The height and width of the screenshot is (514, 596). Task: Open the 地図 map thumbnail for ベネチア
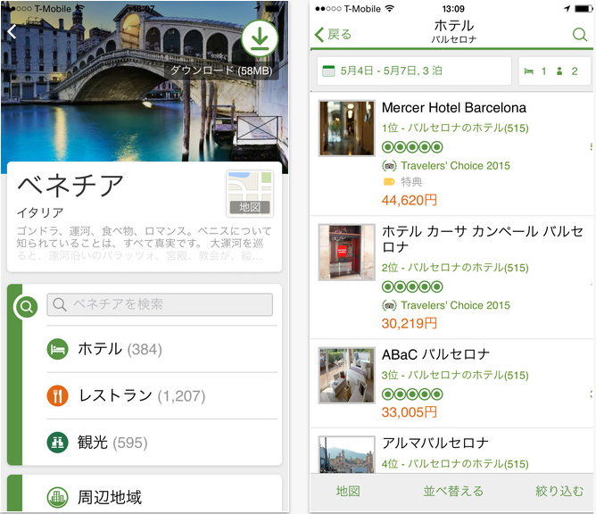tap(250, 194)
